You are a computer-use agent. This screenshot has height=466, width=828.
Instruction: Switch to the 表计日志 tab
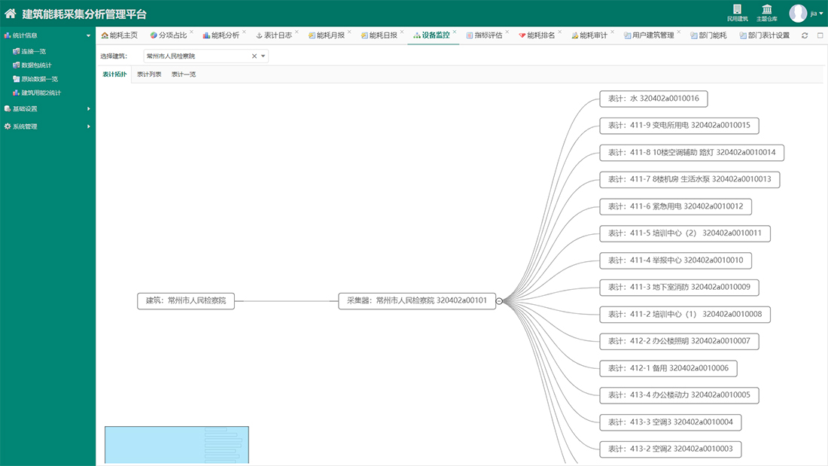pos(273,35)
